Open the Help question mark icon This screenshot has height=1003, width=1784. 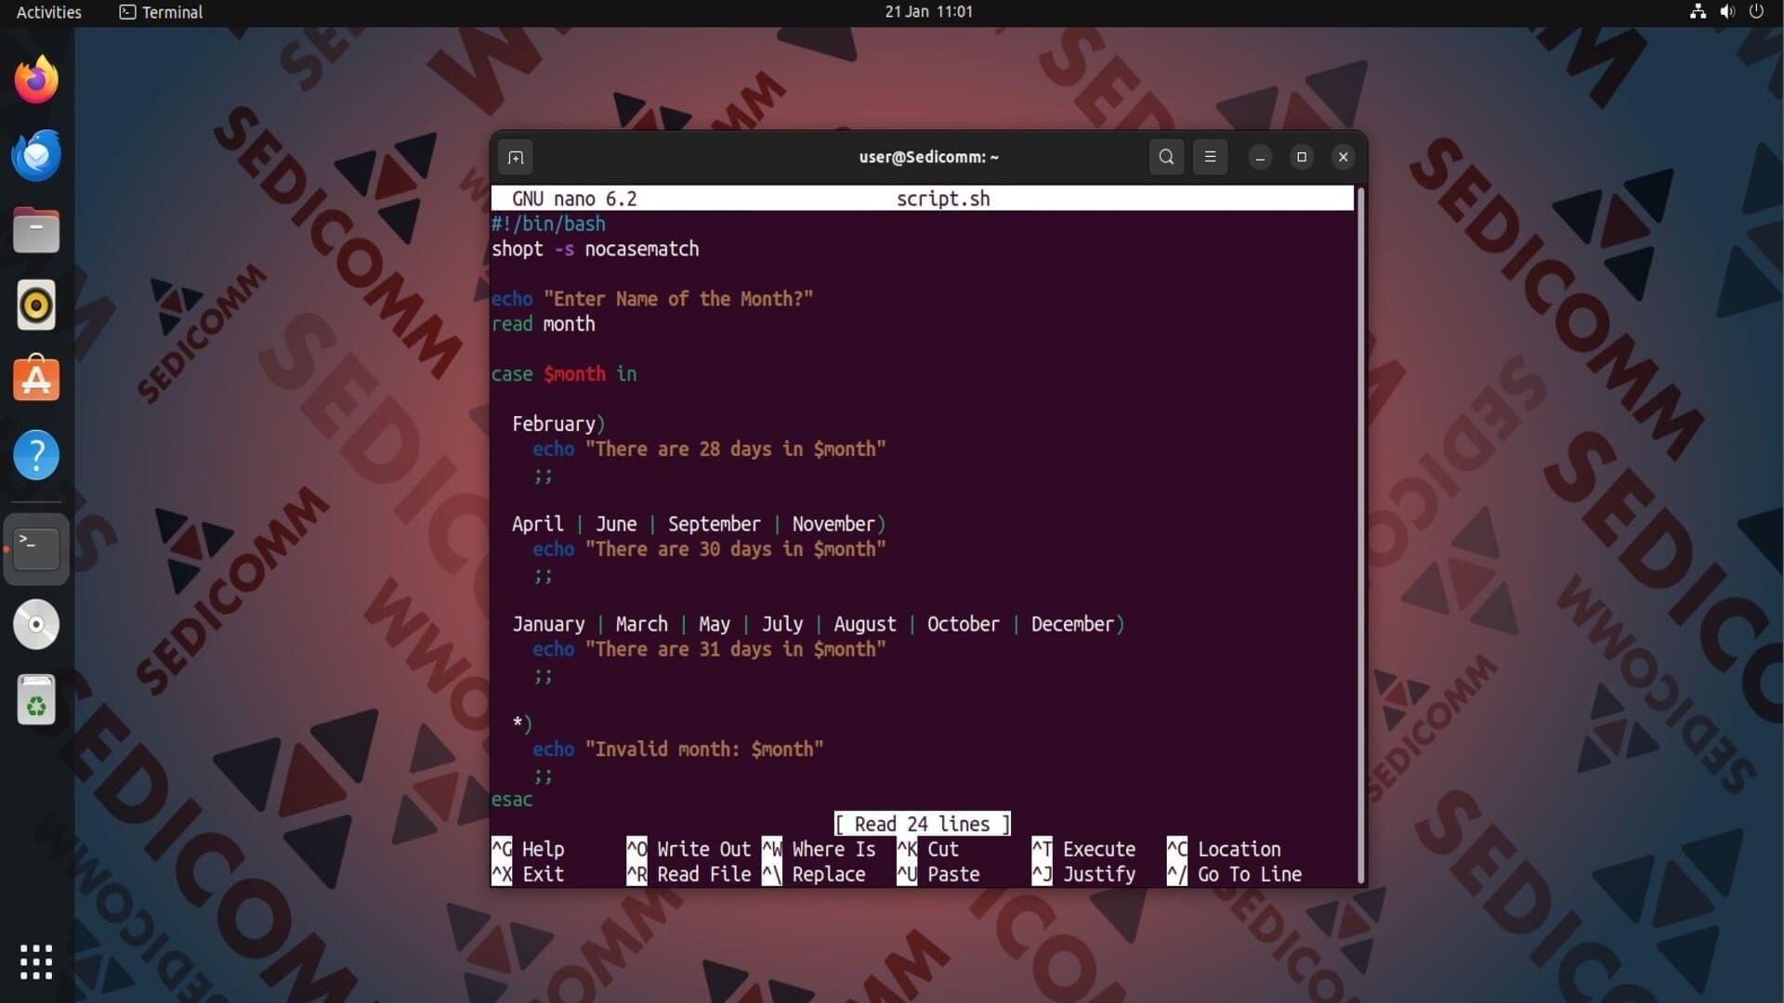coord(36,455)
